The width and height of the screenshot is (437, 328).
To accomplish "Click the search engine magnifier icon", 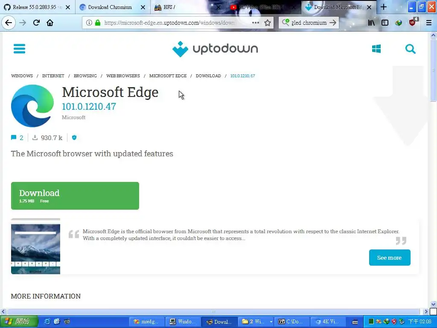I will (x=286, y=22).
